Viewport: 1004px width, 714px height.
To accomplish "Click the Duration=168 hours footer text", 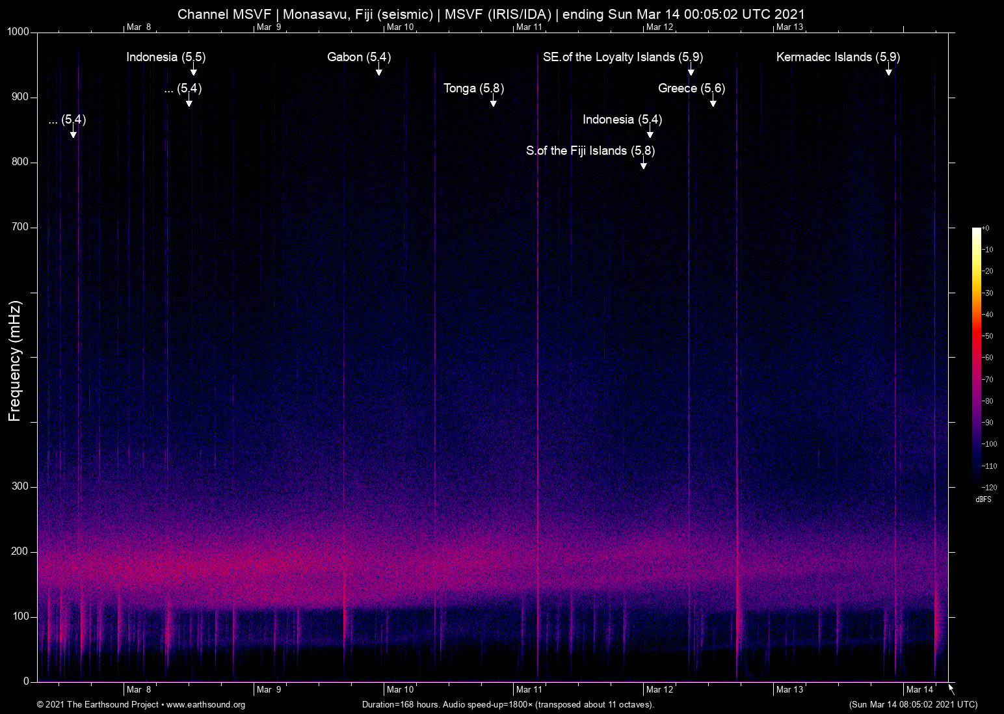I will [508, 705].
